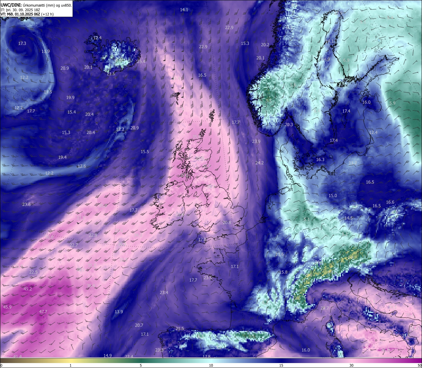Click the 1 label on the colour scale
Image resolution: width=422 pixels, height=368 pixels.
click(71, 365)
